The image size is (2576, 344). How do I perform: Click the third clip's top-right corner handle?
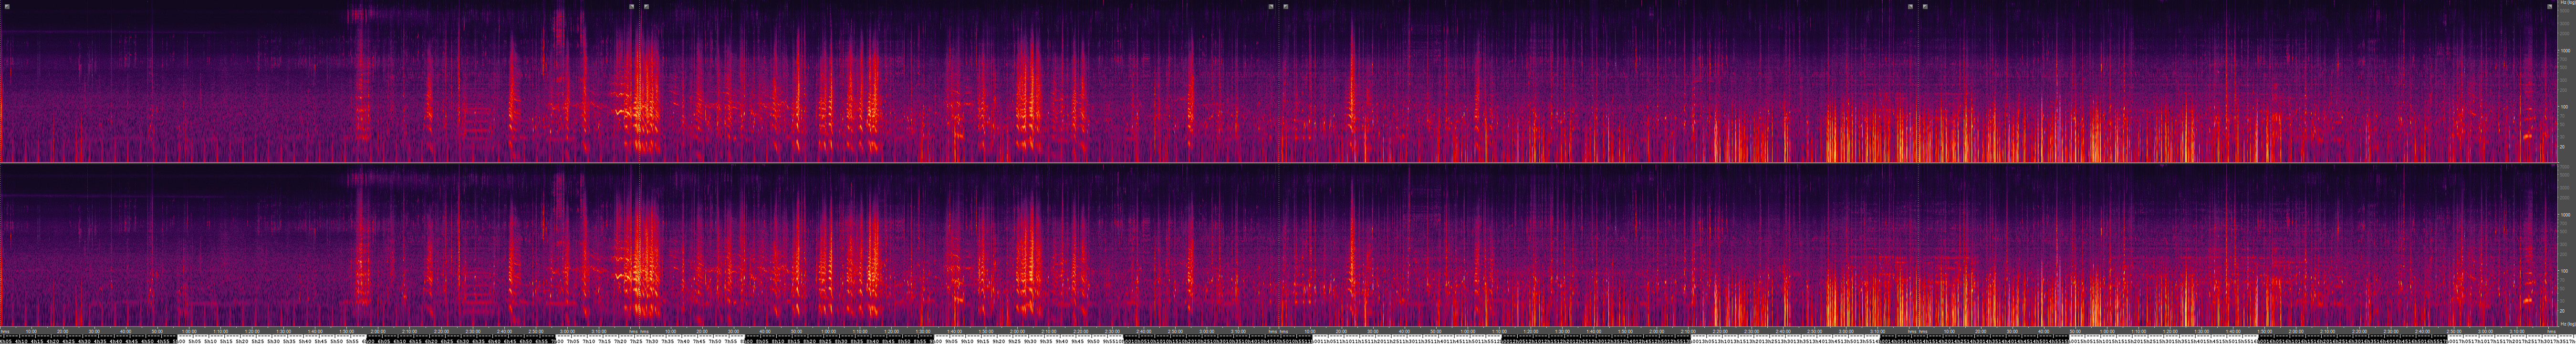coord(1910,6)
